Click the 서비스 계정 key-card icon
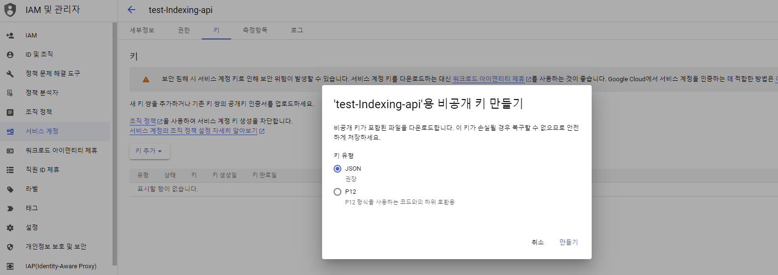This screenshot has height=275, width=778. 10,132
